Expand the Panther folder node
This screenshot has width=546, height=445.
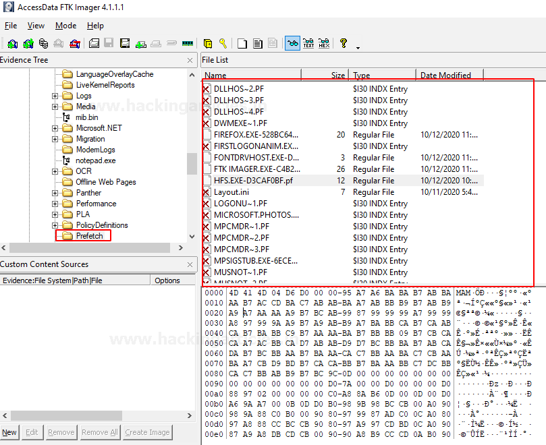coord(55,193)
